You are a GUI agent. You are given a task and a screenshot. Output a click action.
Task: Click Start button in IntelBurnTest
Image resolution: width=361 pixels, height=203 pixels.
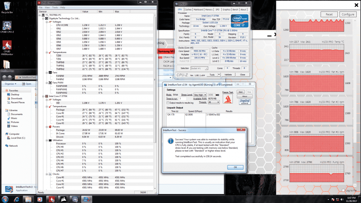(x=240, y=92)
